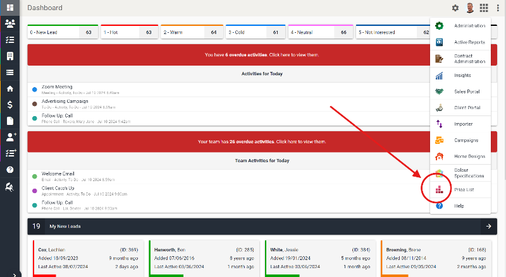
Task: Open the building companies icon in sidebar
Action: click(x=10, y=56)
